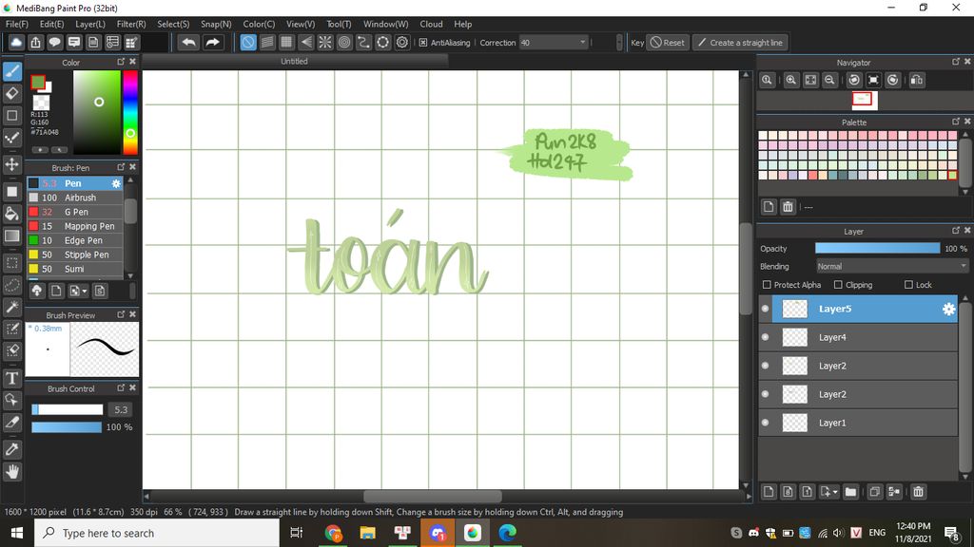Image resolution: width=974 pixels, height=547 pixels.
Task: Select the Hand tool
Action: [x=12, y=472]
